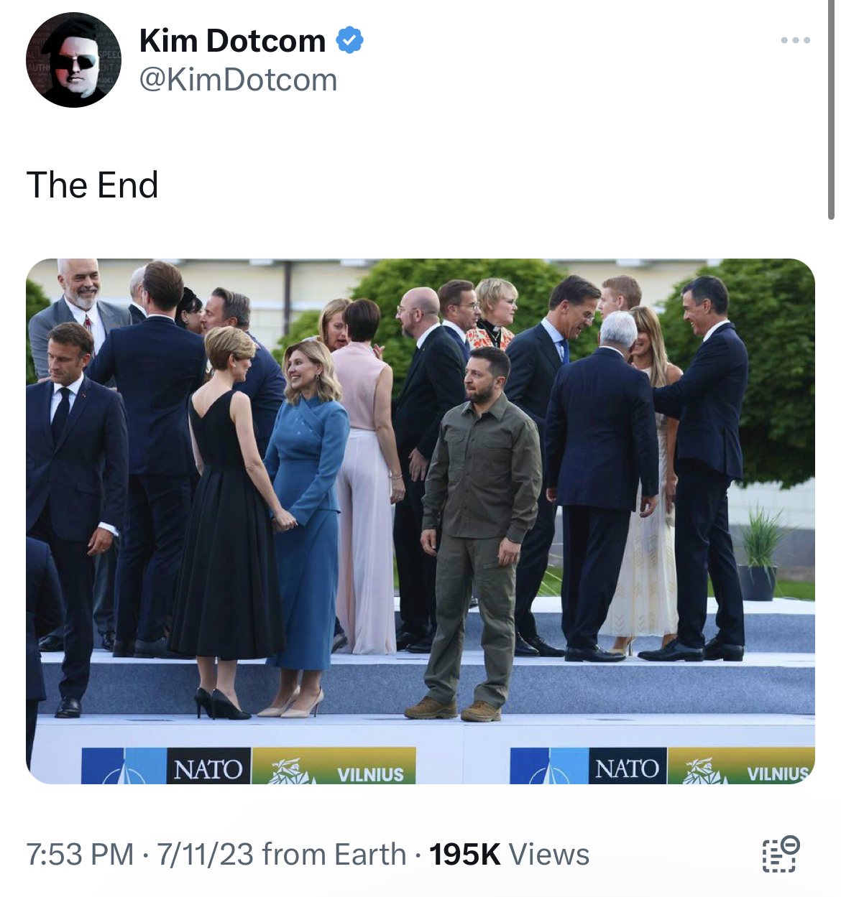841x897 pixels.
Task: Tap the 'from Earth' location label
Action: coord(334,855)
